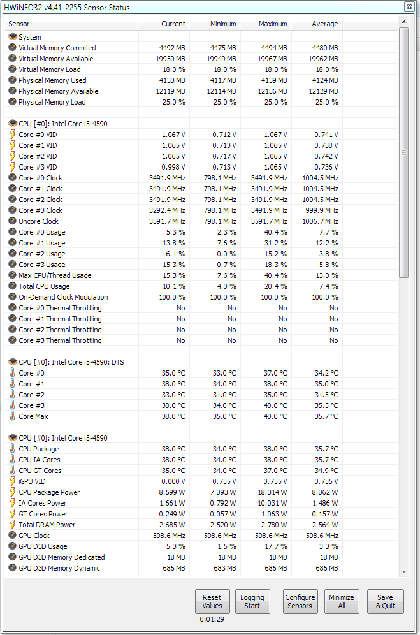Click the 18.314 W maximum power value

pyautogui.click(x=272, y=492)
